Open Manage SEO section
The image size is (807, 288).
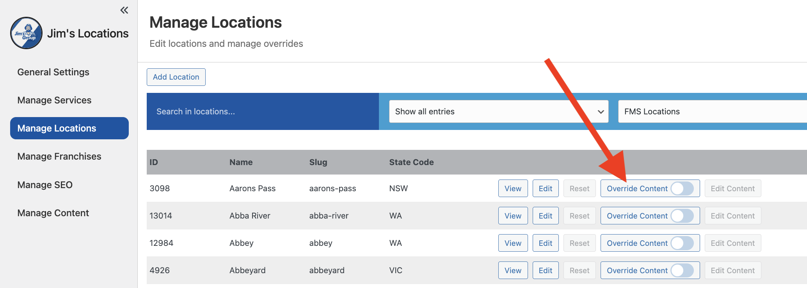pyautogui.click(x=45, y=185)
